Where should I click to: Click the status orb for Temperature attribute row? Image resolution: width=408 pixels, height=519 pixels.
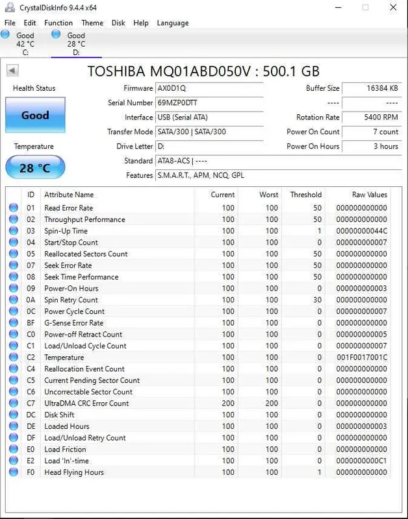(x=13, y=357)
